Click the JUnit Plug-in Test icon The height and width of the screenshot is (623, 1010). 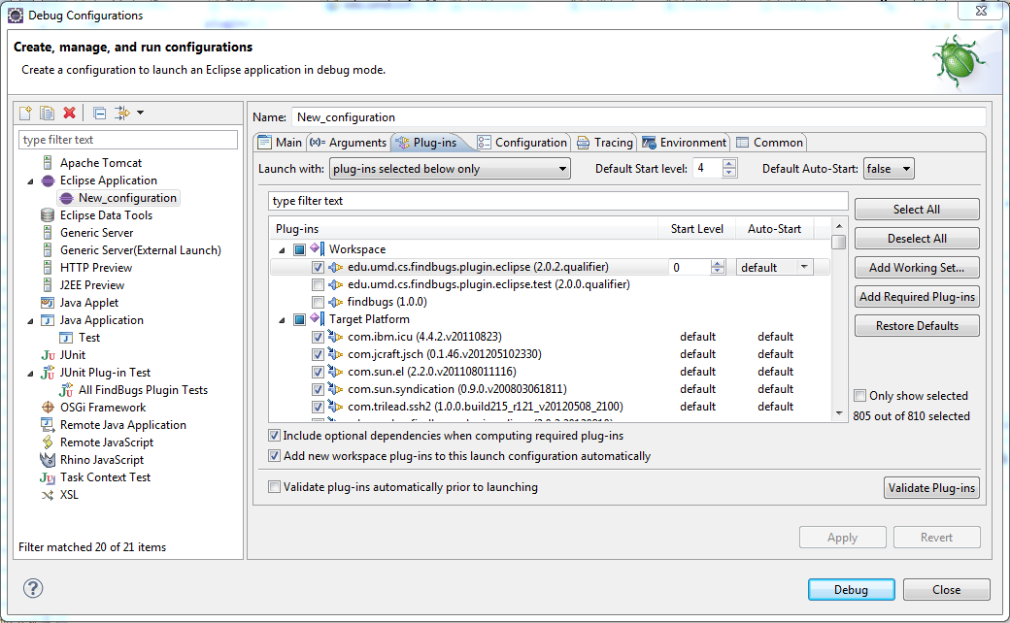coord(48,373)
